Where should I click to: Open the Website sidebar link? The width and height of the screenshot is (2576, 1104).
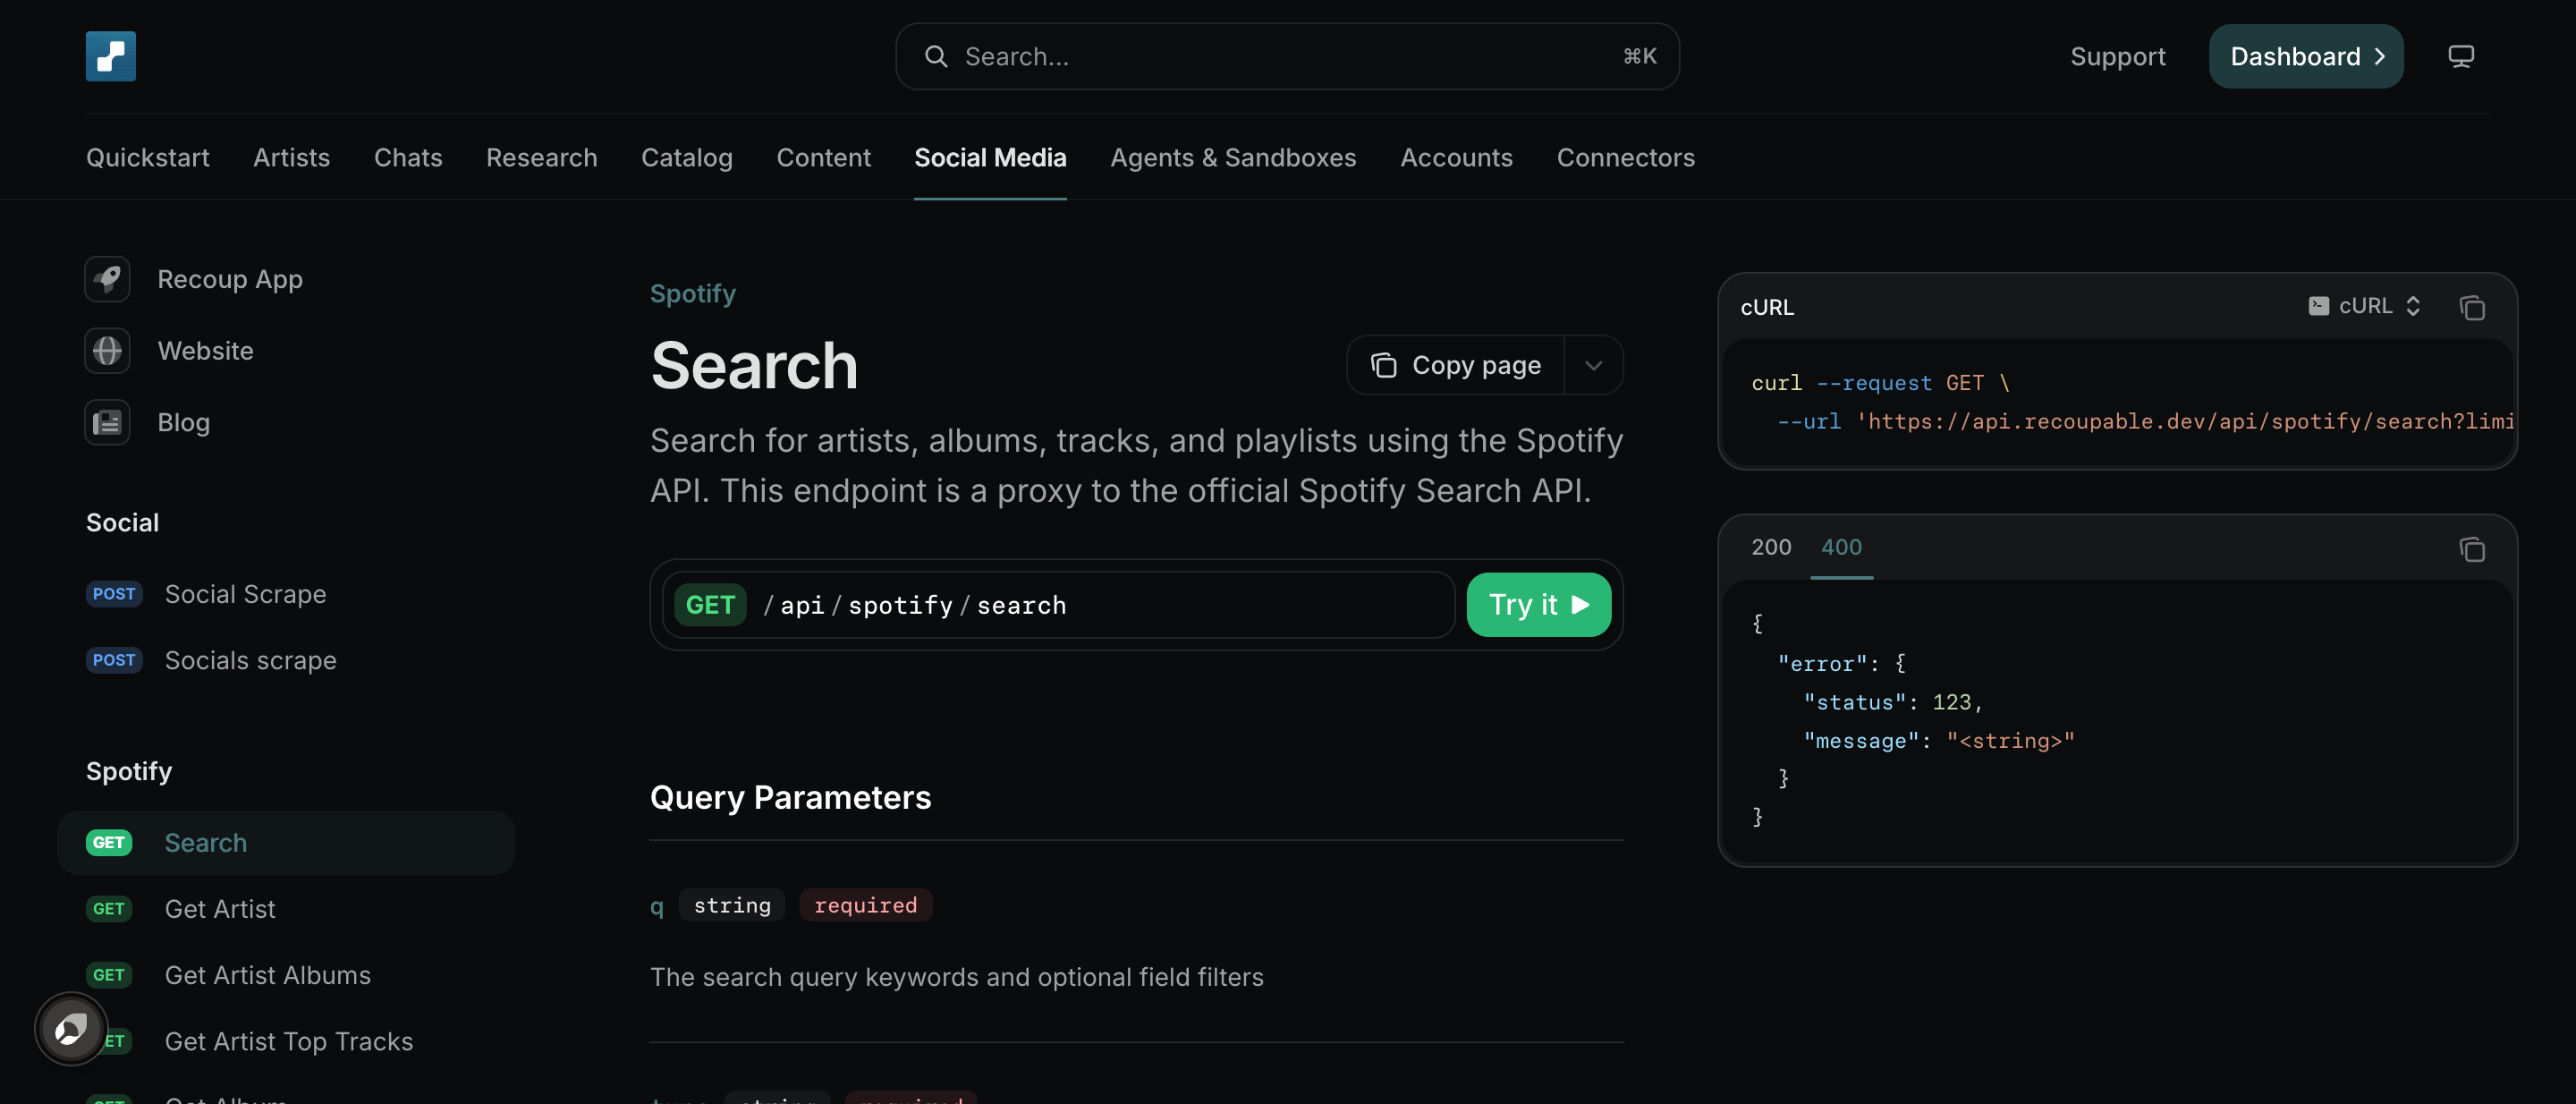click(x=205, y=351)
